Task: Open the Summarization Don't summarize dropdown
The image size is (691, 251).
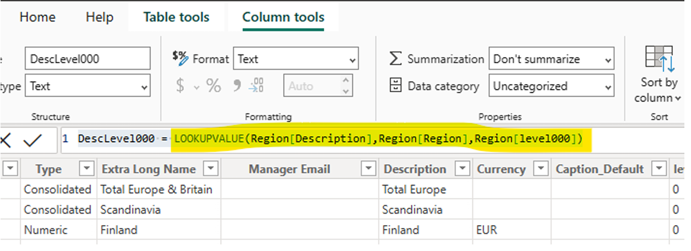Action: [x=551, y=59]
